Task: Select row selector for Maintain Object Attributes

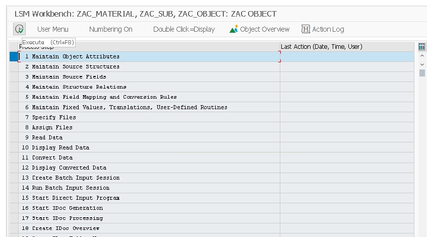Action: point(14,57)
